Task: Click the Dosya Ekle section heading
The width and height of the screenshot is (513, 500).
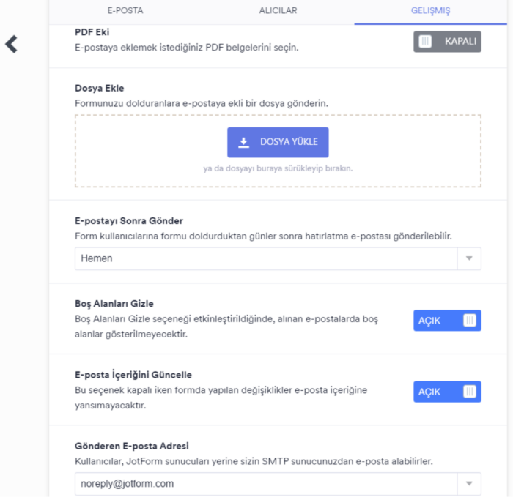Action: [x=100, y=89]
